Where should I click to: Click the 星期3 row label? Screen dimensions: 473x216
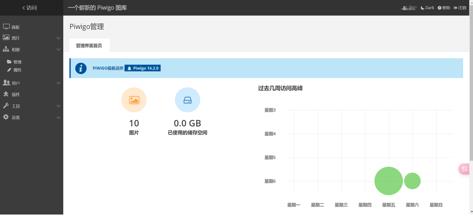[x=270, y=110]
